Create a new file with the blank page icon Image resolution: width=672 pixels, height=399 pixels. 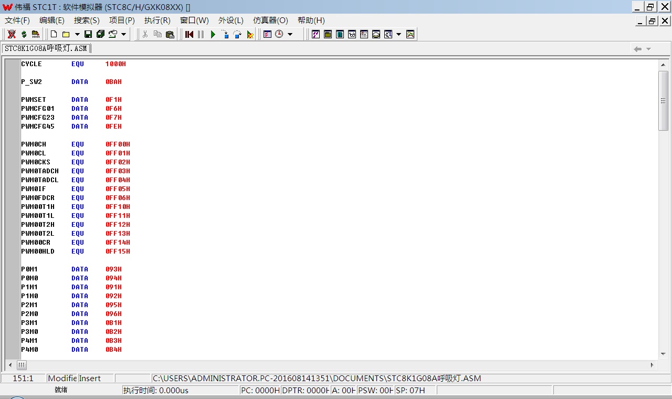54,34
